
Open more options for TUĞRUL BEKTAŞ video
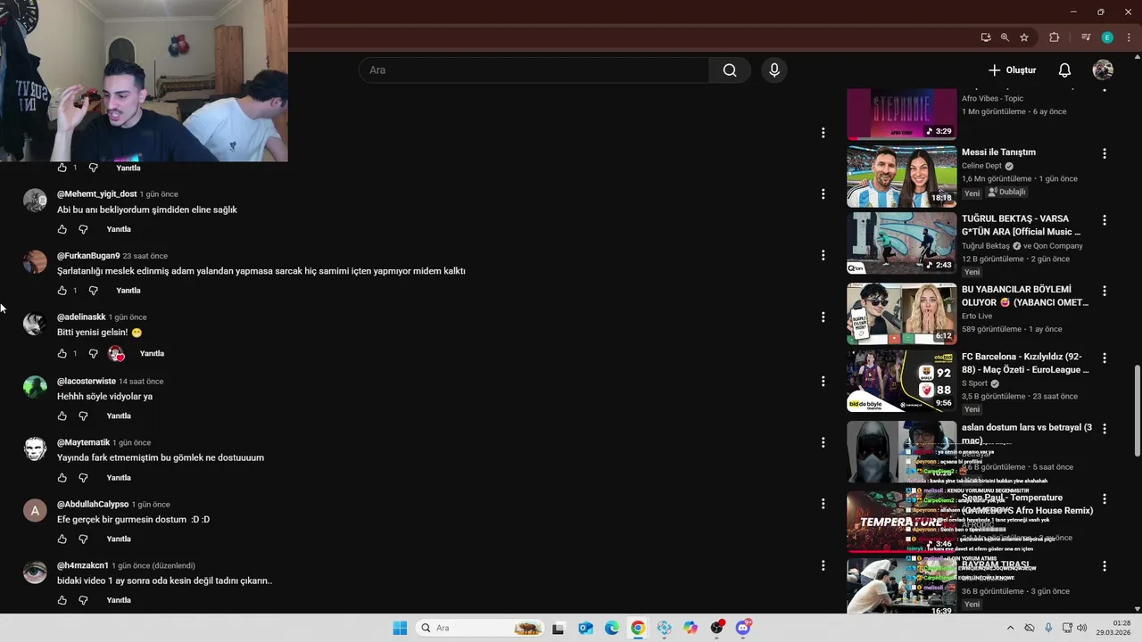pos(1105,220)
